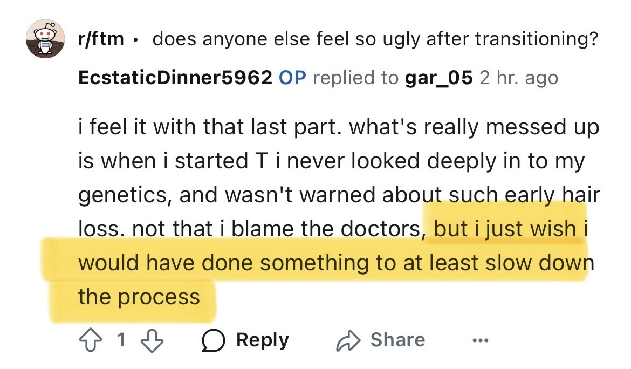Click the r/ftm subreddit avatar

click(x=45, y=39)
